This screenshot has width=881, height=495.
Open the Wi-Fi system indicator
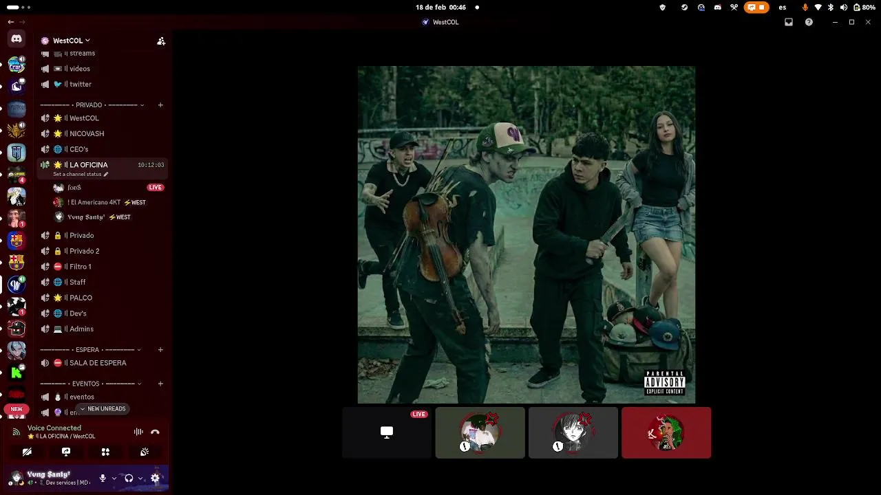[818, 8]
